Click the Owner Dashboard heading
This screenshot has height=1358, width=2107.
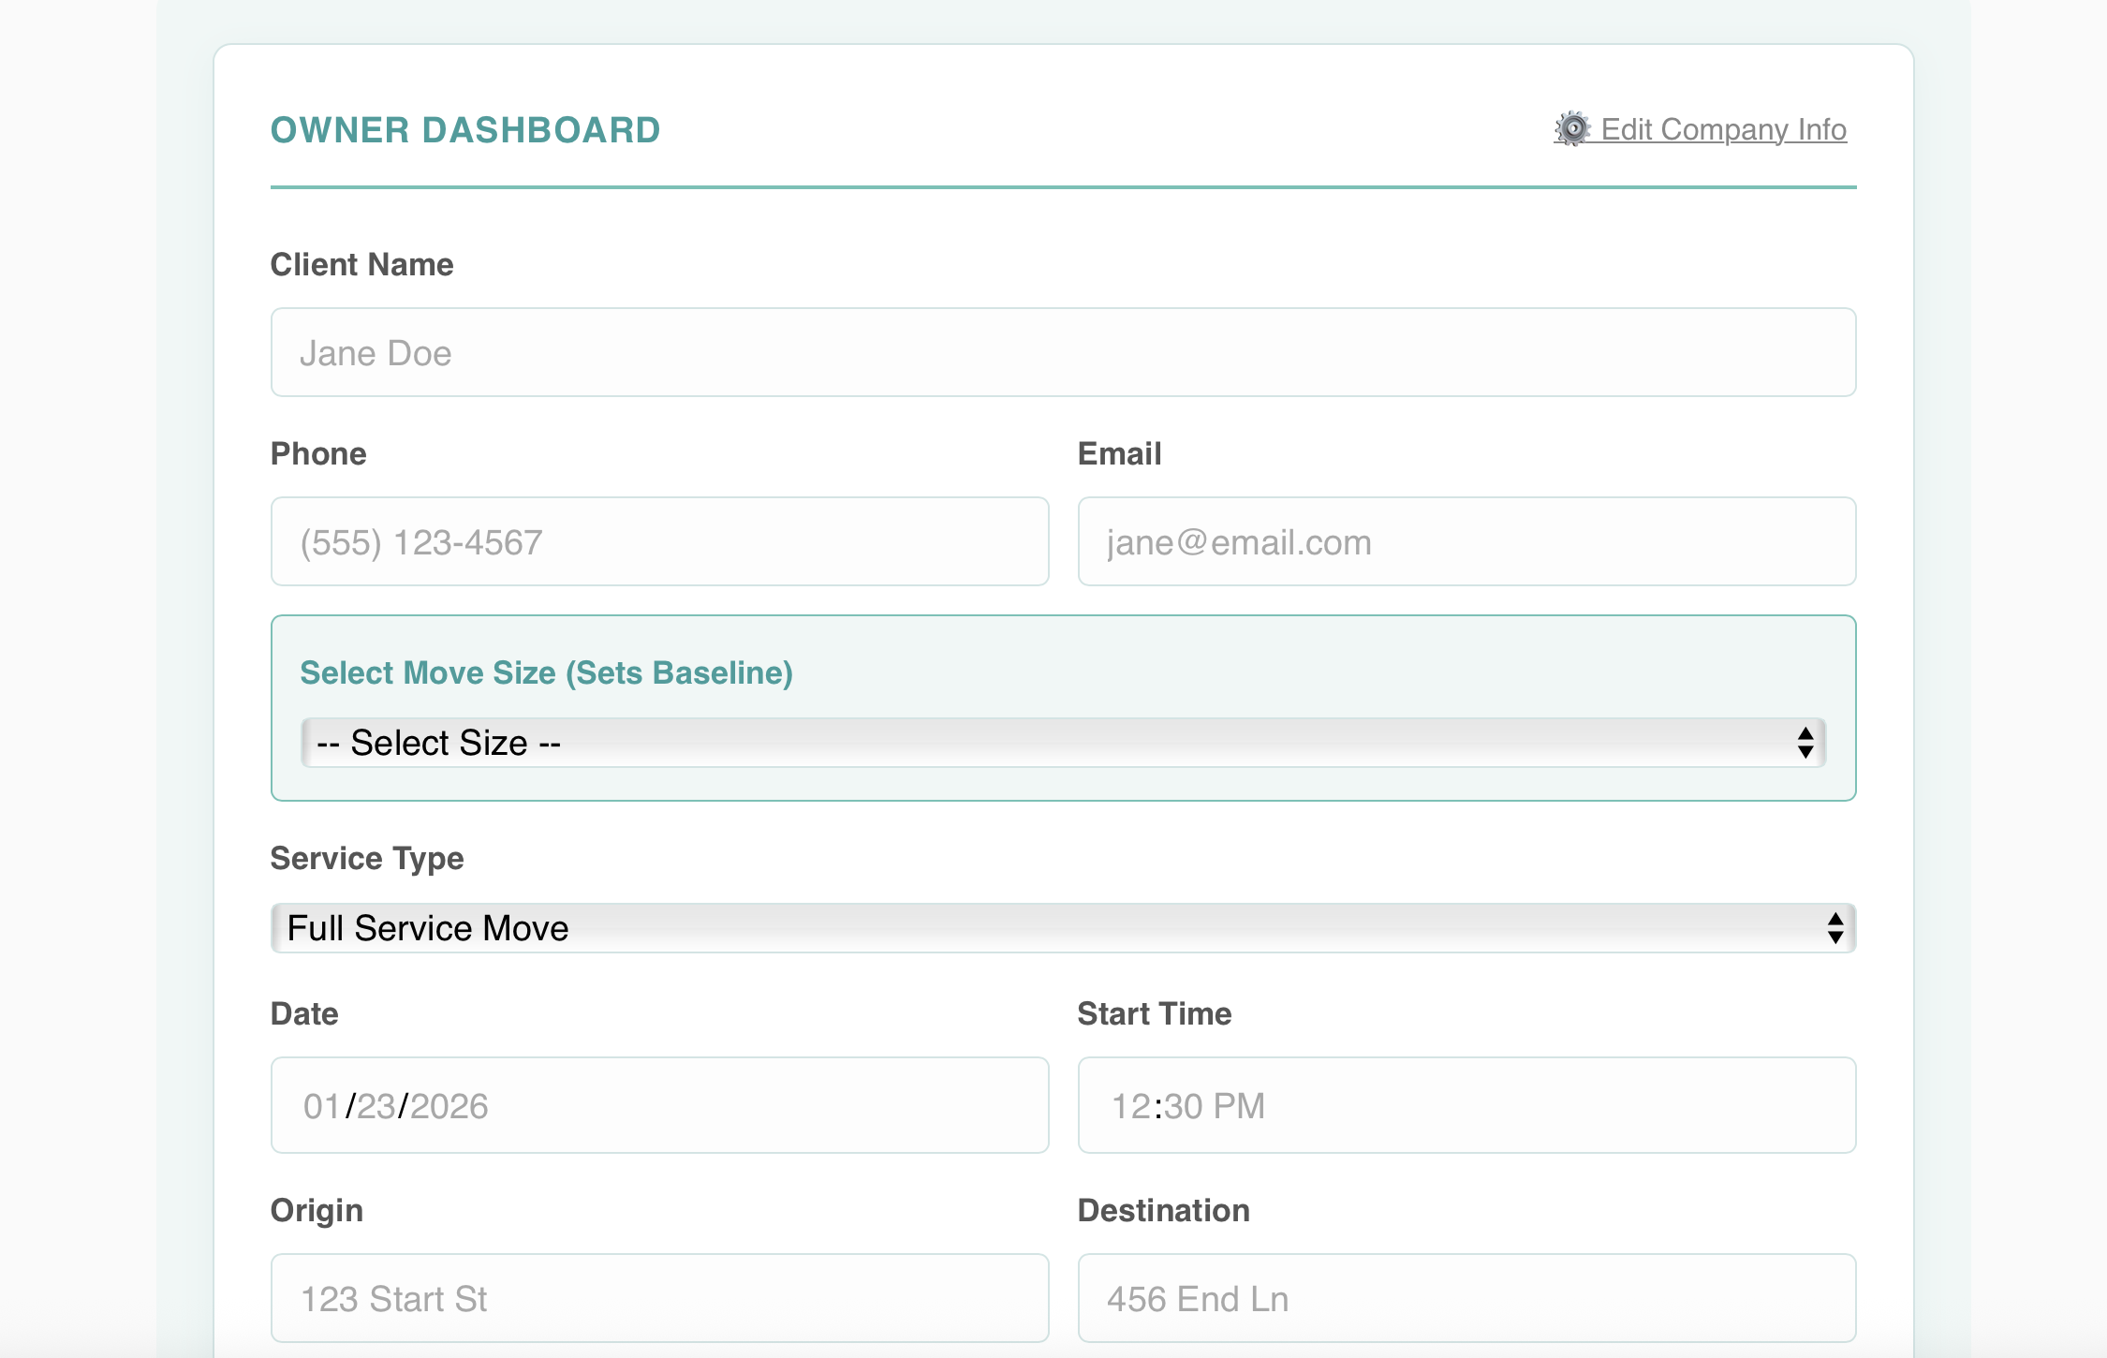pyautogui.click(x=465, y=130)
